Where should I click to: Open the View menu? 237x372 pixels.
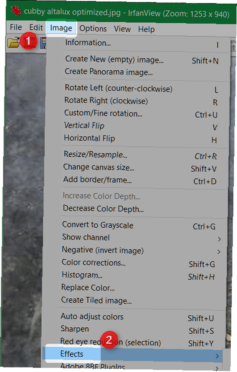pyautogui.click(x=122, y=29)
